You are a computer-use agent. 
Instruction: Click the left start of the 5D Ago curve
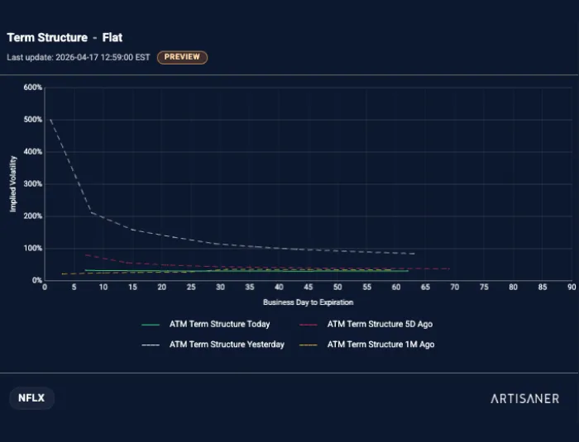(86, 255)
